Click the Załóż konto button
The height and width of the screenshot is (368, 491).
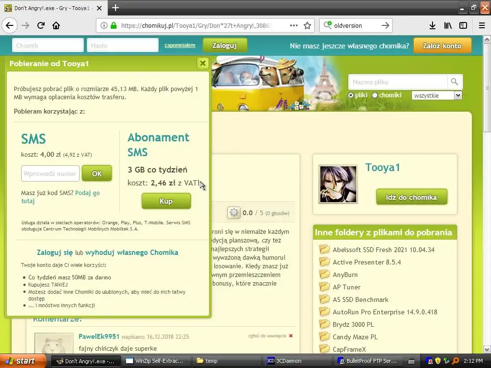pos(442,46)
